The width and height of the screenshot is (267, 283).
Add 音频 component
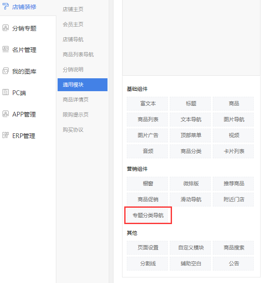tap(147, 151)
